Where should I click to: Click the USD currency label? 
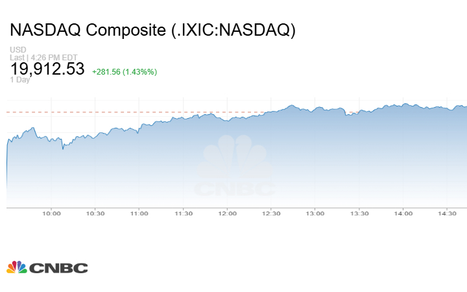click(18, 50)
